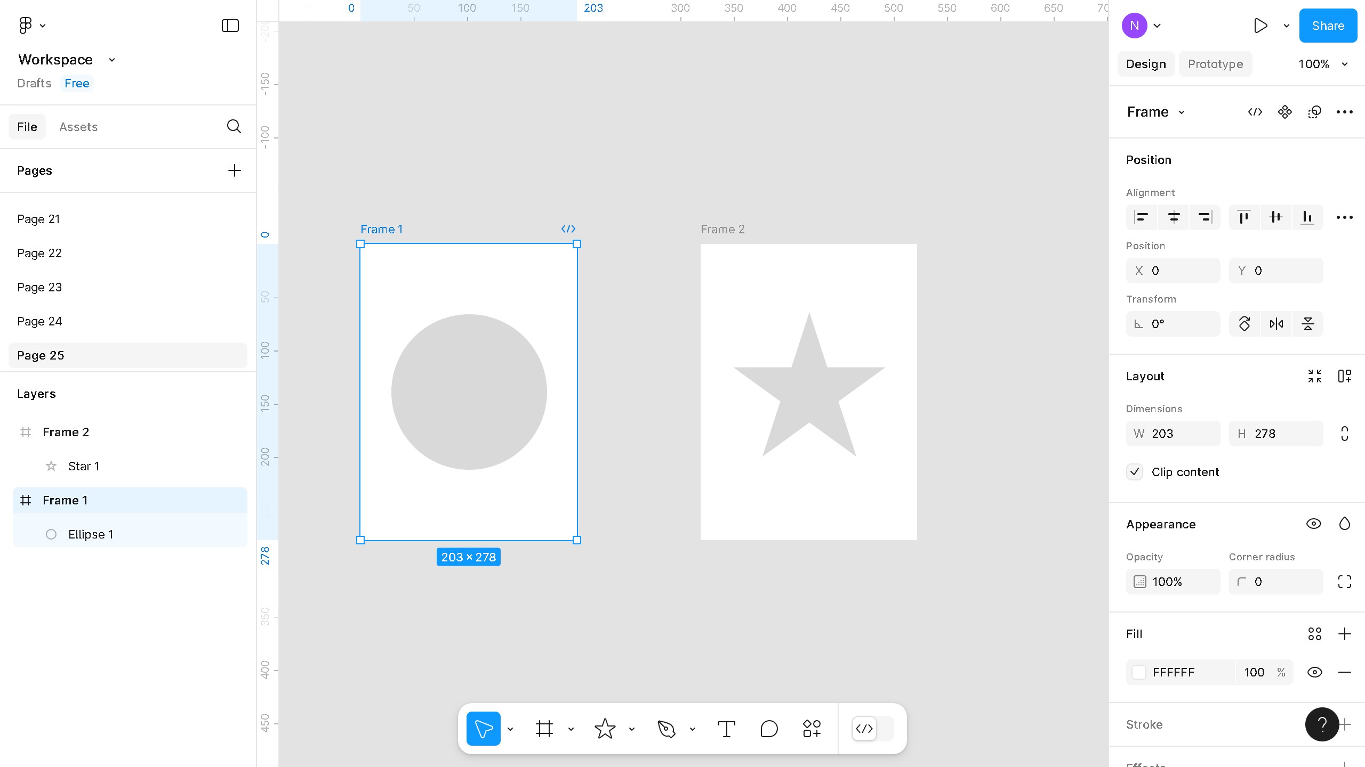The image size is (1365, 767).
Task: Open the Actions tool in toolbar
Action: (x=812, y=729)
